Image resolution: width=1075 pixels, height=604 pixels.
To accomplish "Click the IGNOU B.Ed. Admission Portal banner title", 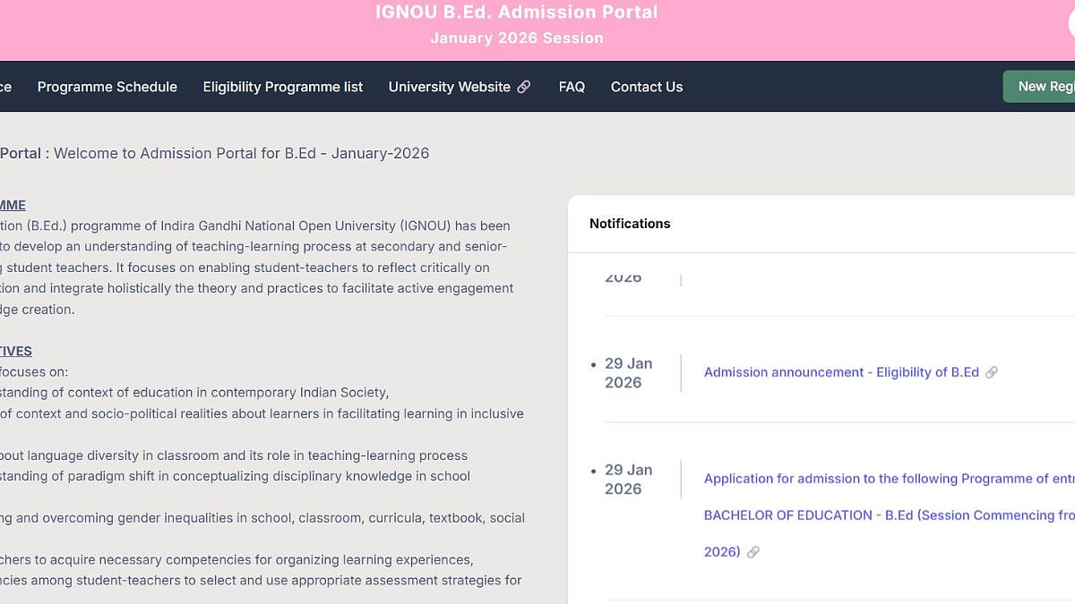I will tap(517, 12).
